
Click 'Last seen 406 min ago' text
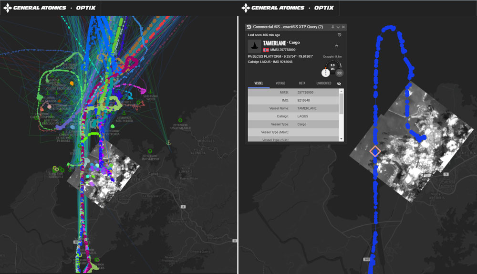(264, 35)
